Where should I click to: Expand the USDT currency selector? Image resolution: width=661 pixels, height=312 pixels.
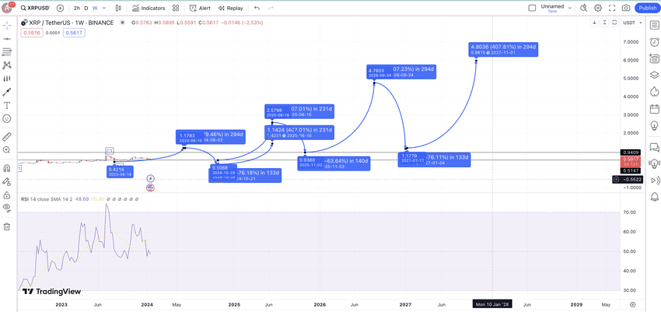[633, 23]
